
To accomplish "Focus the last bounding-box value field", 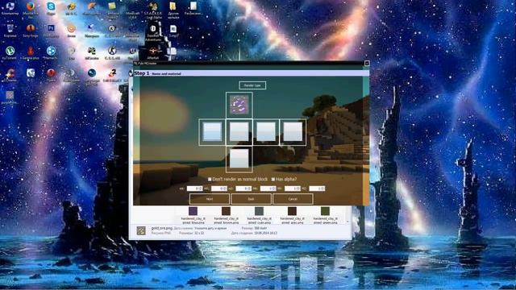I will 317,188.
